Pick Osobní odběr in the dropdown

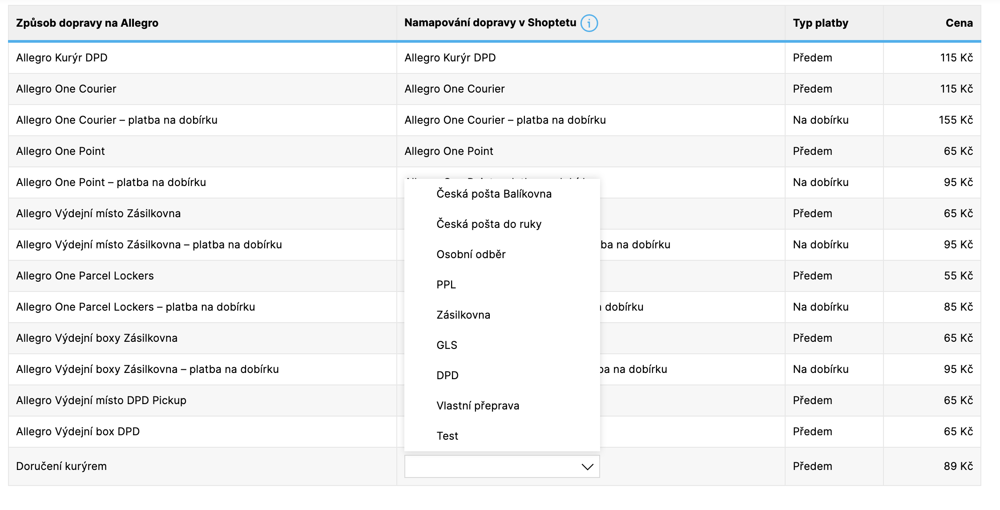point(471,255)
